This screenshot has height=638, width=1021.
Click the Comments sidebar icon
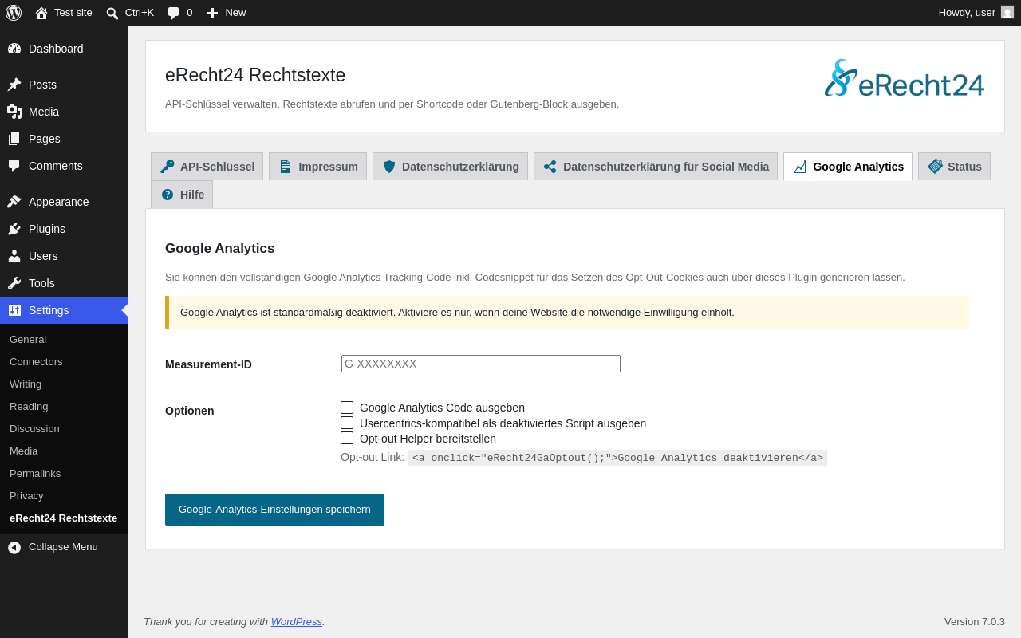(x=14, y=166)
